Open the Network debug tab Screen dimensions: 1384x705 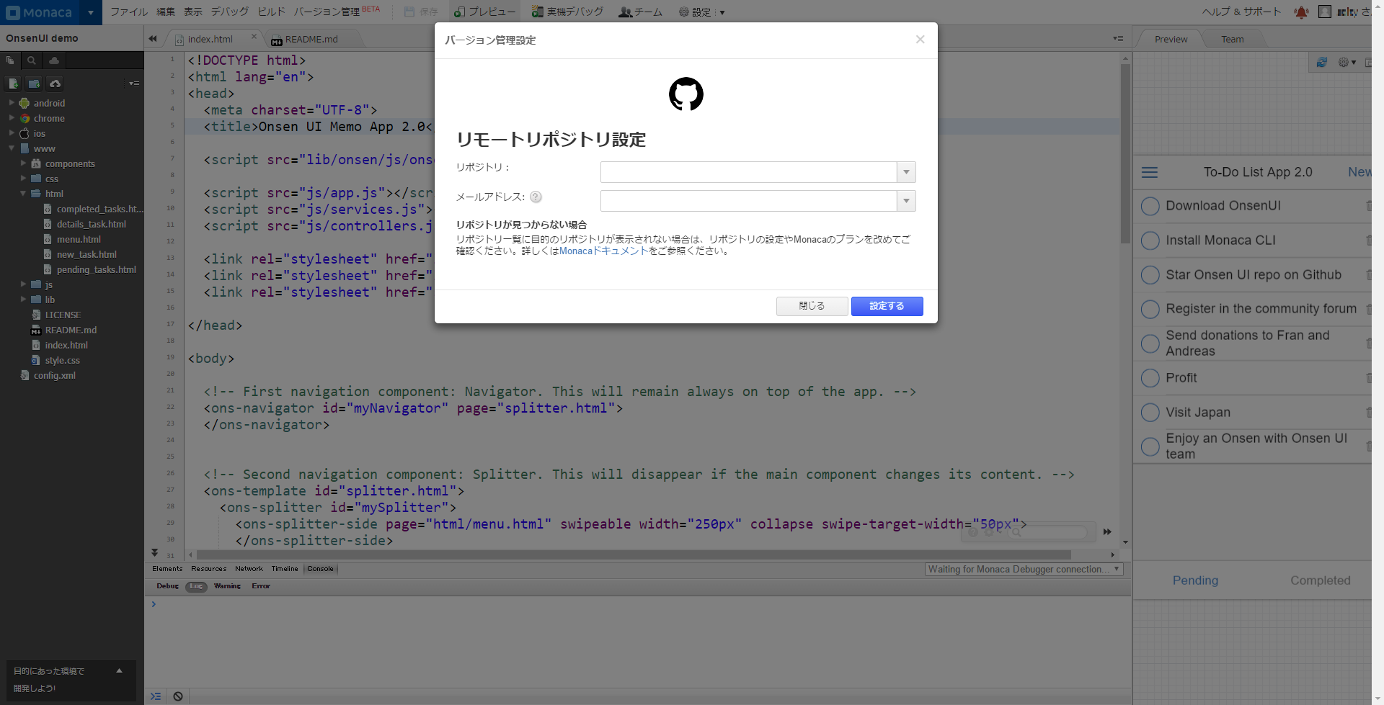click(249, 569)
